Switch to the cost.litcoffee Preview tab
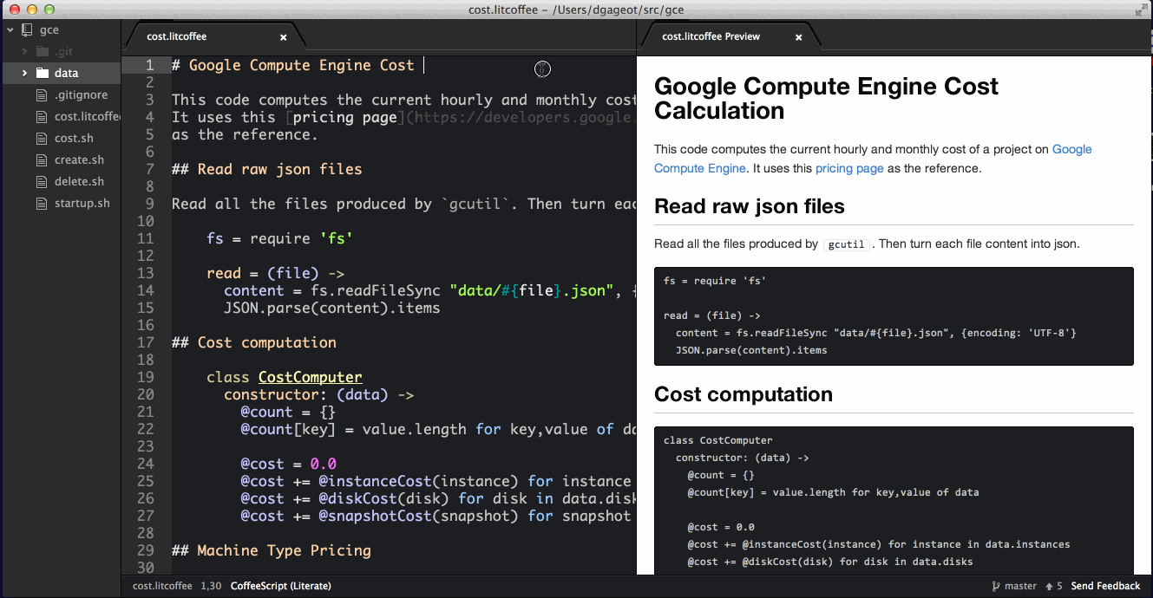The width and height of the screenshot is (1153, 598). click(711, 36)
